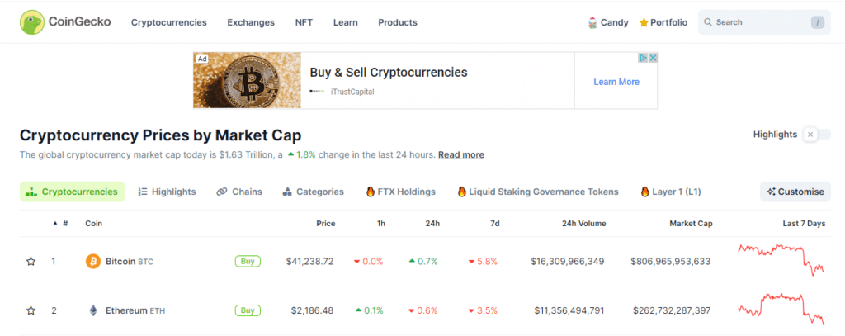Open the Cryptocurrencies nav menu
845x336 pixels.
pyautogui.click(x=169, y=22)
